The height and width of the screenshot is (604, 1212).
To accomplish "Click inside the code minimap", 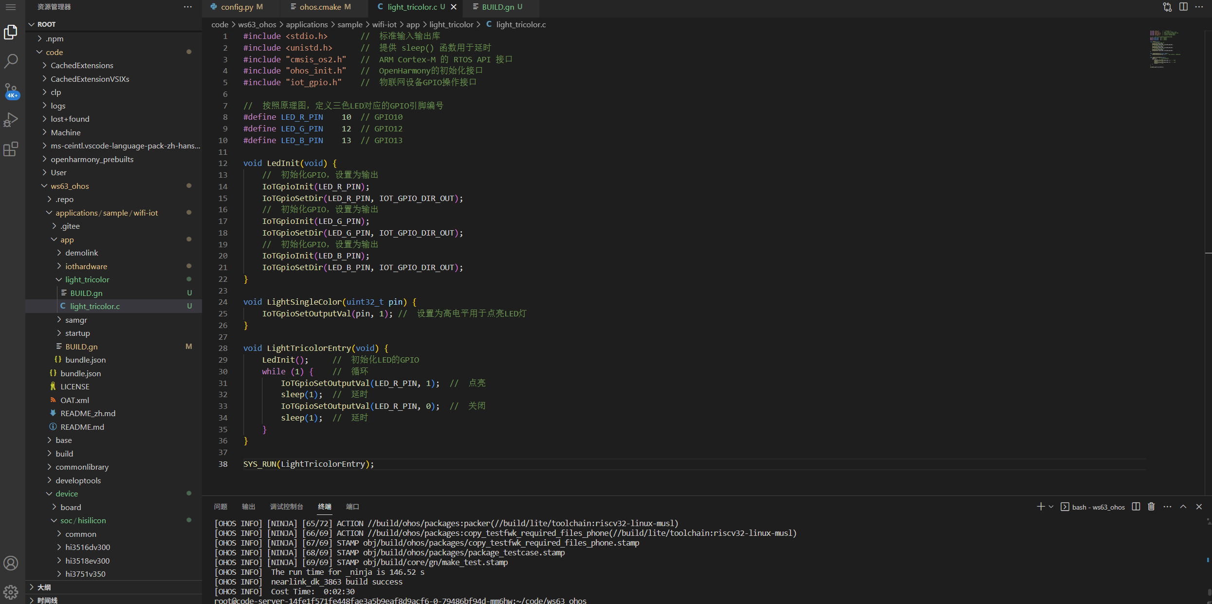I will 1166,49.
